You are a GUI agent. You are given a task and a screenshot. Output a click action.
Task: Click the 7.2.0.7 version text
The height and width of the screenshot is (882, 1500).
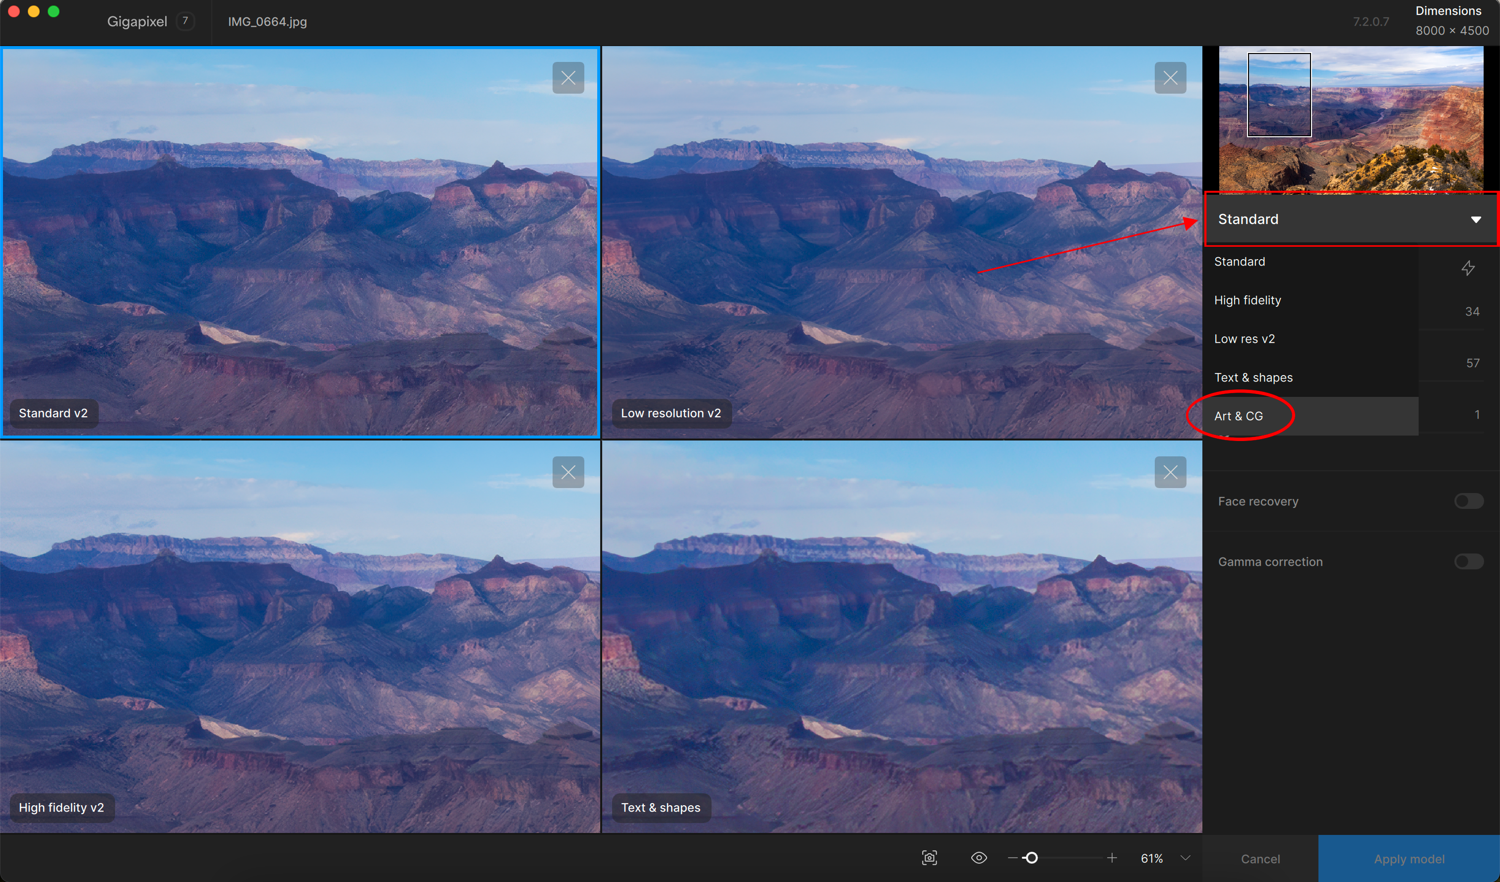pyautogui.click(x=1371, y=22)
